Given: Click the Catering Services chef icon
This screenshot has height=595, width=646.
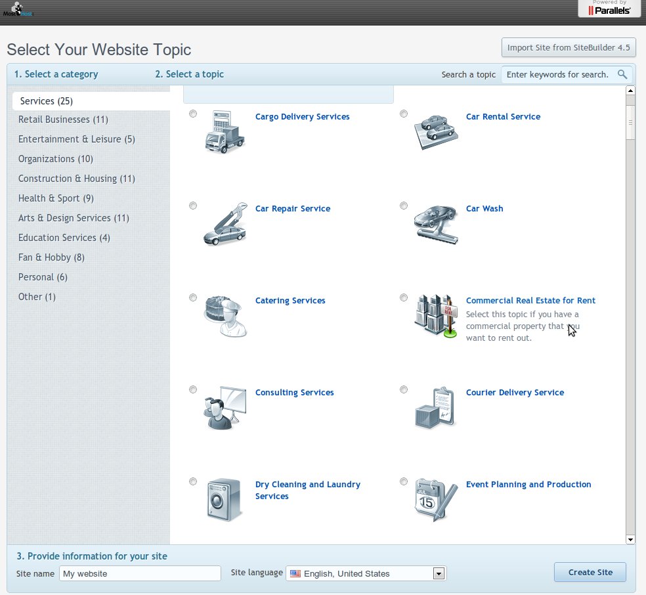Looking at the screenshot, I should pyautogui.click(x=225, y=316).
